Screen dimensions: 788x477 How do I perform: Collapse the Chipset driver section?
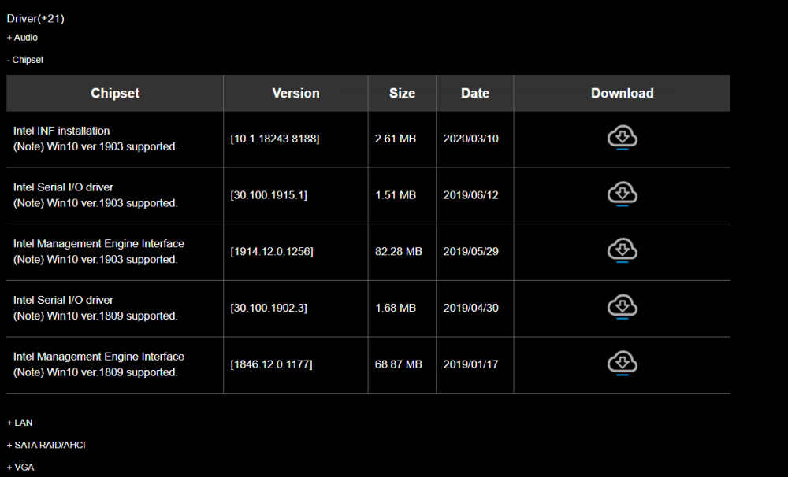pyautogui.click(x=25, y=60)
